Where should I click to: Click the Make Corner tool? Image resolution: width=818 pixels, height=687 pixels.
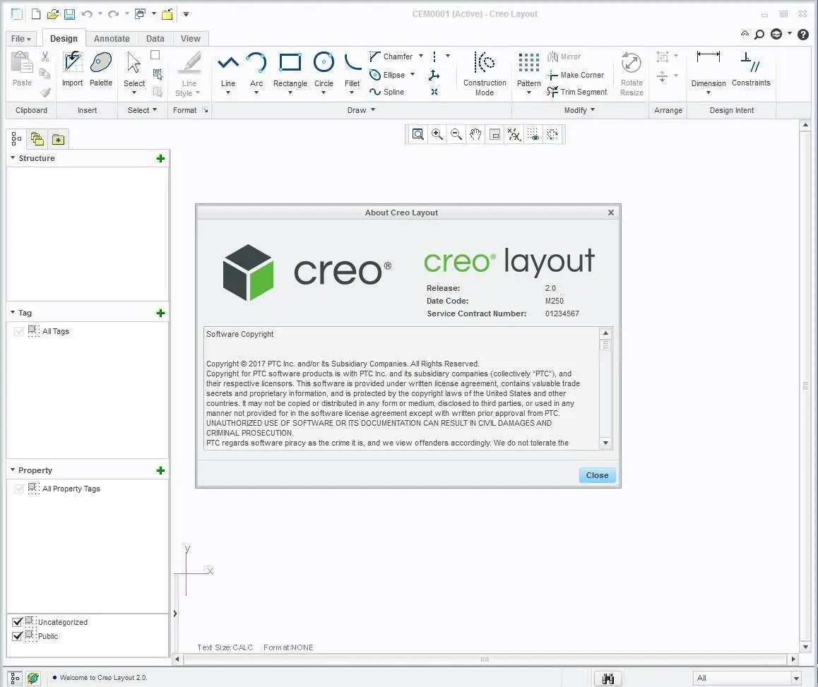[576, 75]
